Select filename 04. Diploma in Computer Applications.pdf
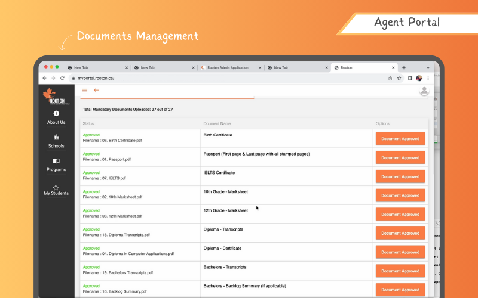This screenshot has height=298, width=478. coord(128,254)
